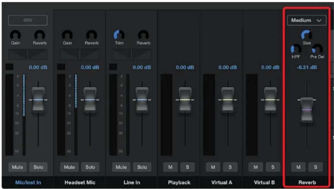Mute the Virtual B channel
The image size is (334, 189).
[256, 167]
